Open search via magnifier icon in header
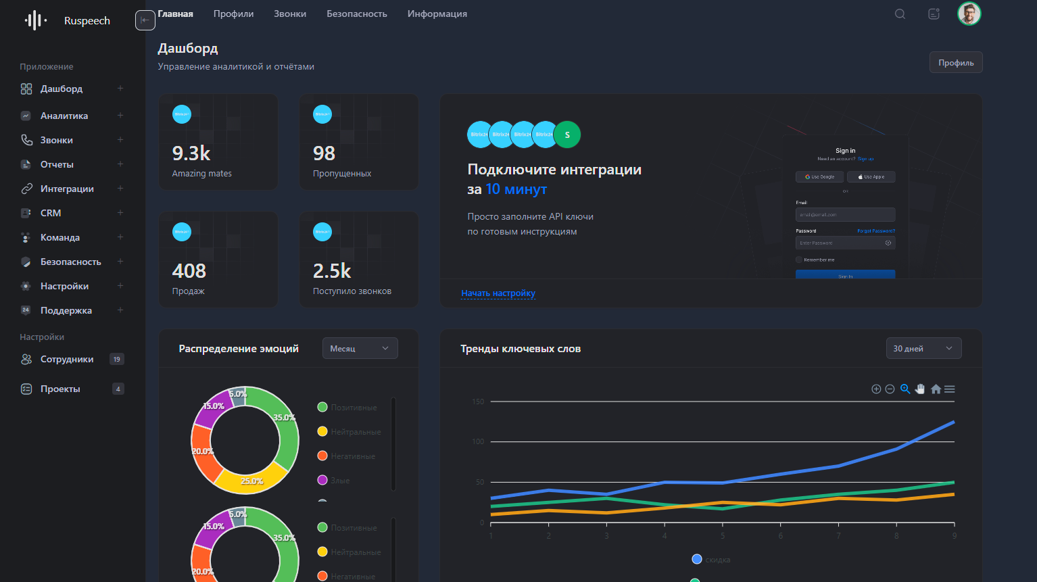The width and height of the screenshot is (1037, 582). click(900, 14)
